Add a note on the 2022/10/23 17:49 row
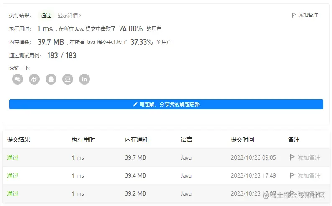Image resolution: width=332 pixels, height=206 pixels. [305, 175]
